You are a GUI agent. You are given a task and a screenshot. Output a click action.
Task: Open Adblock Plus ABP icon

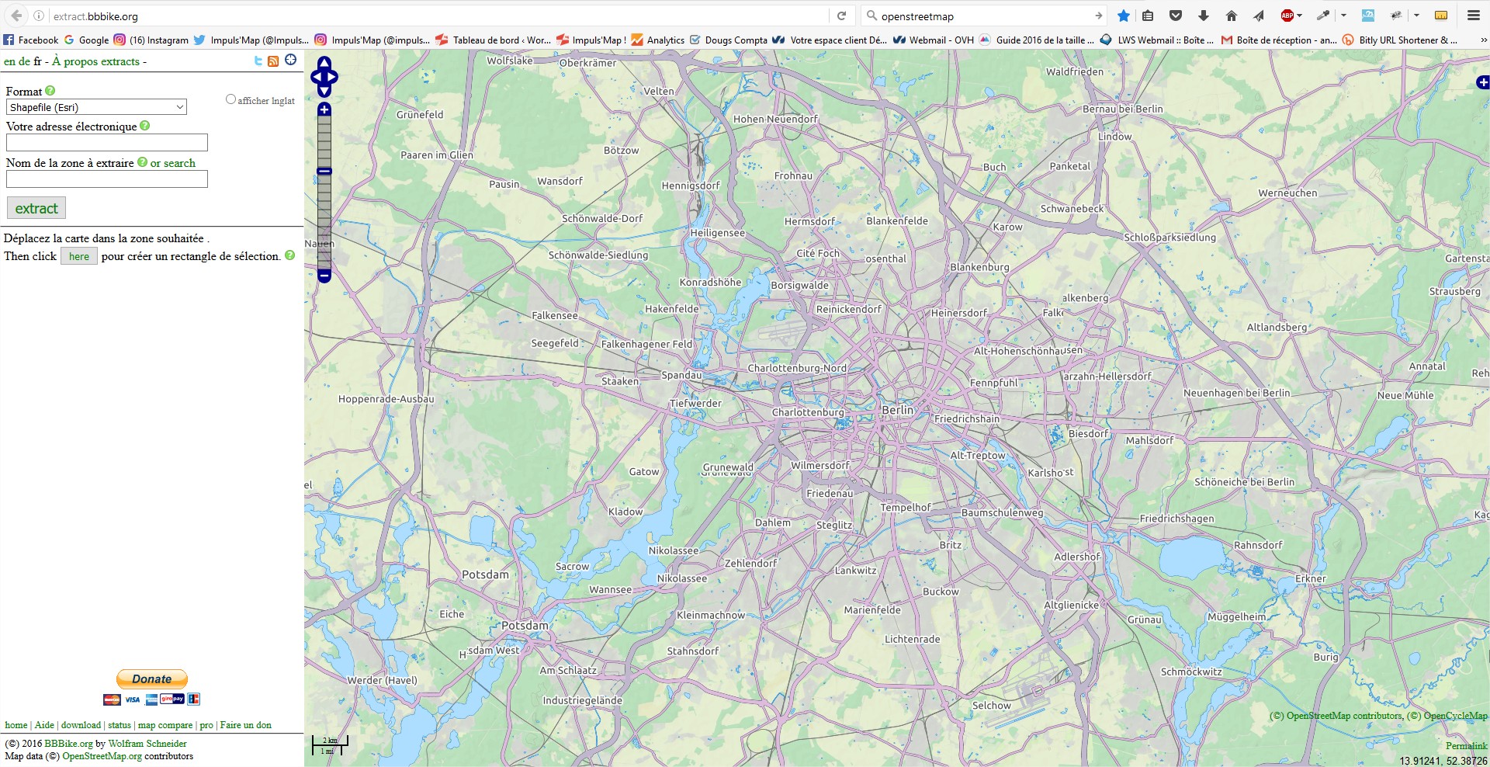click(1287, 16)
